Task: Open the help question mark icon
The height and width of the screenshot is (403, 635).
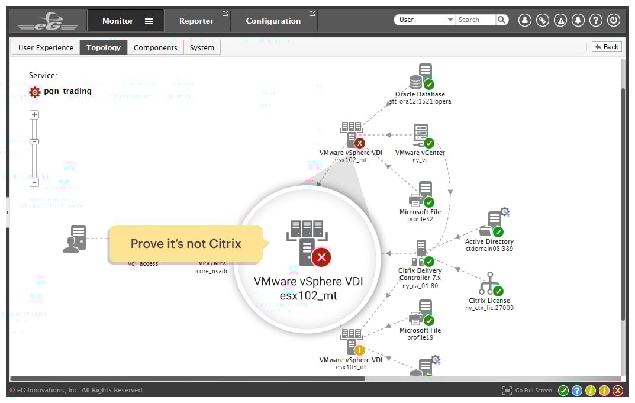Action: tap(596, 20)
